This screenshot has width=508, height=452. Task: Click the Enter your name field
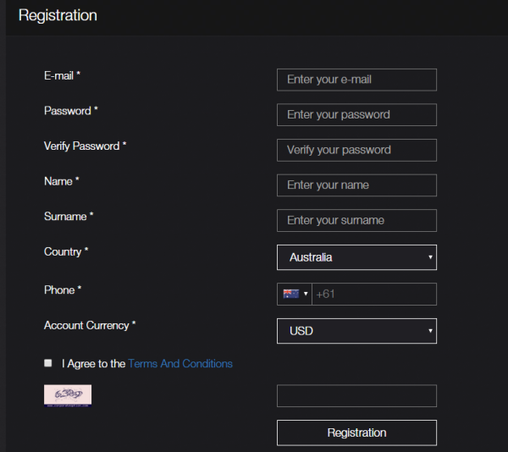pyautogui.click(x=356, y=185)
